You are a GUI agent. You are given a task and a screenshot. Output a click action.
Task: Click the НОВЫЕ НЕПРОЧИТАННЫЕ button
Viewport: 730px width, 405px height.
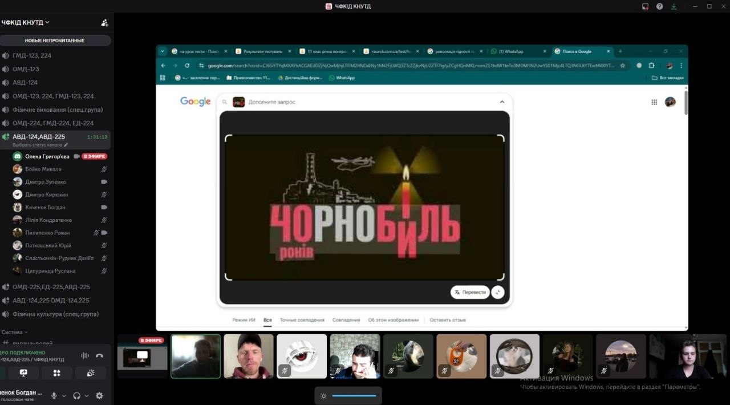click(x=55, y=40)
